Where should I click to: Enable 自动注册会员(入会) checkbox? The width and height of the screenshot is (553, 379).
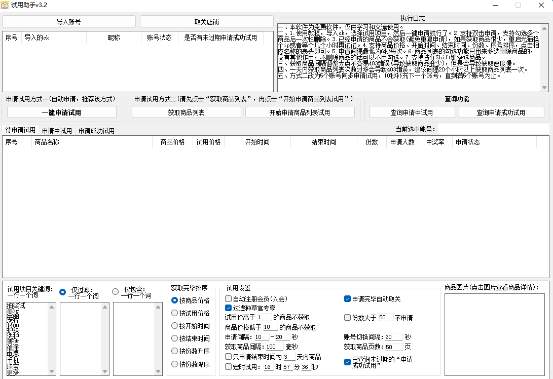click(x=229, y=299)
